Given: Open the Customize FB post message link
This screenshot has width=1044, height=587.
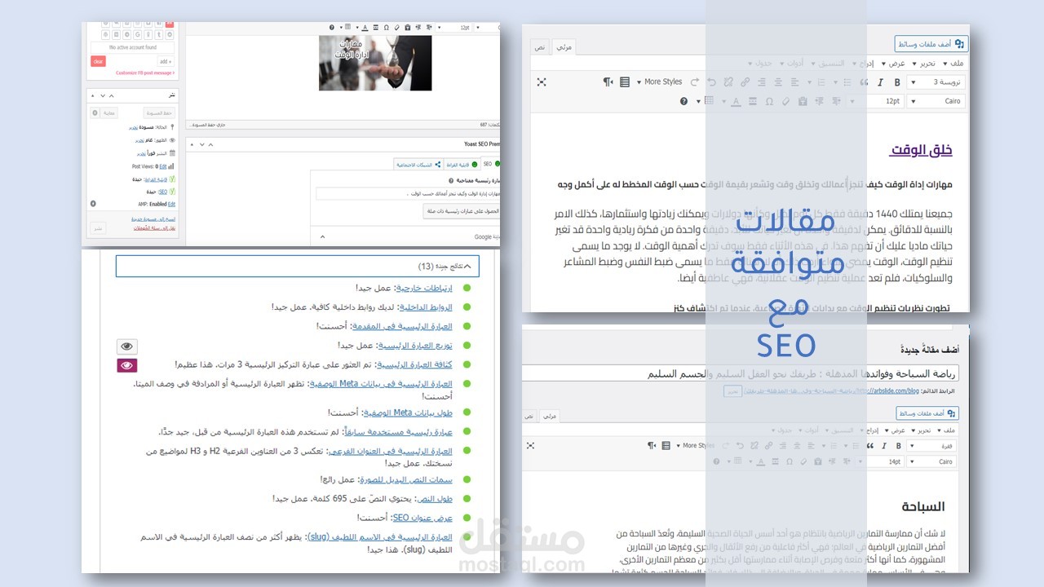Looking at the screenshot, I should click(x=144, y=73).
